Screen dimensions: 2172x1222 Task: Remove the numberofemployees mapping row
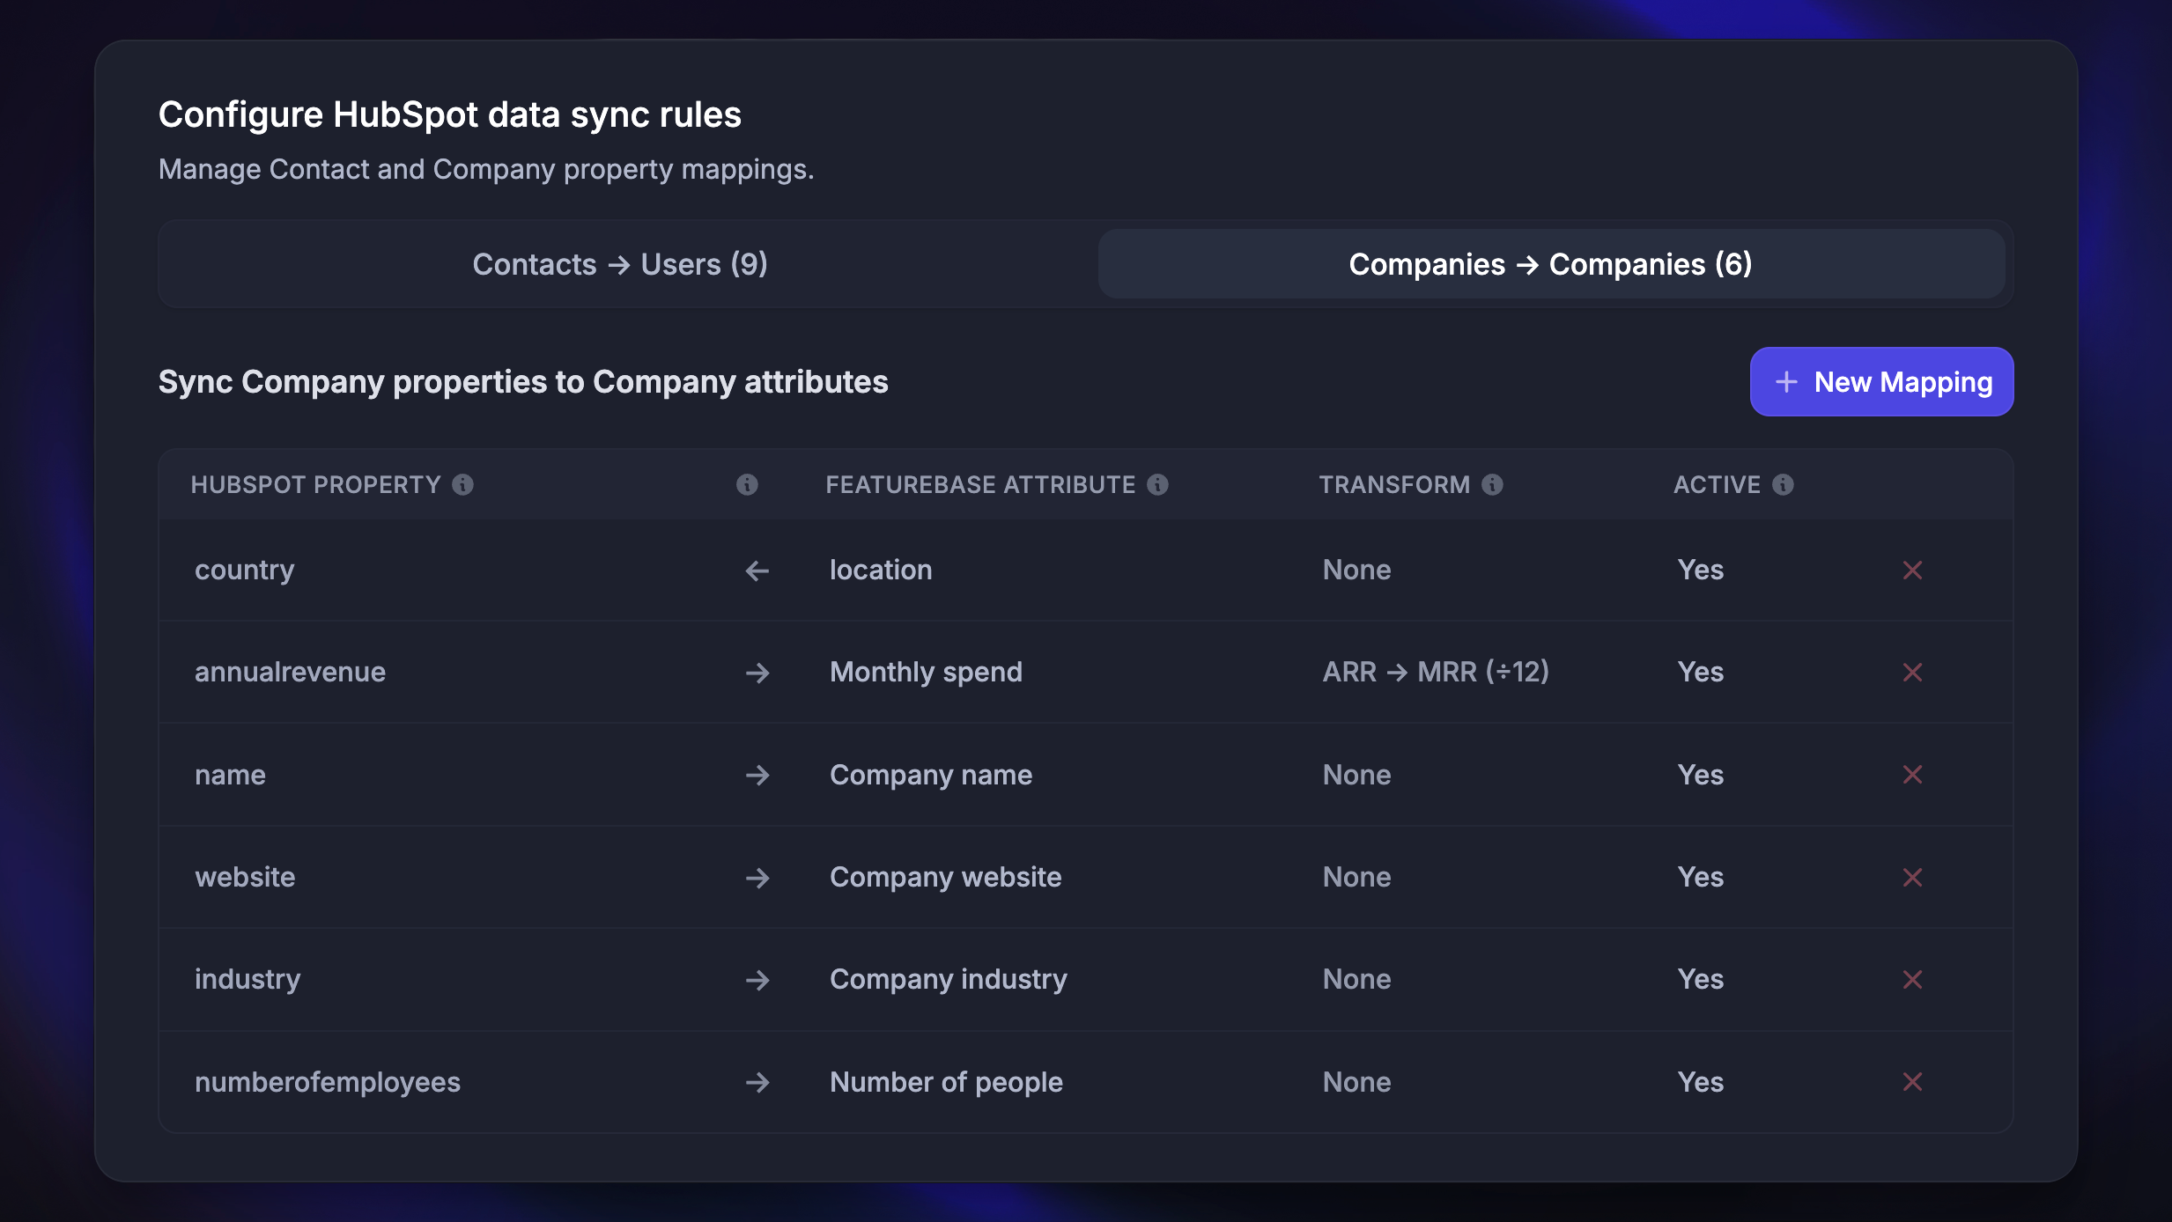[x=1912, y=1082]
